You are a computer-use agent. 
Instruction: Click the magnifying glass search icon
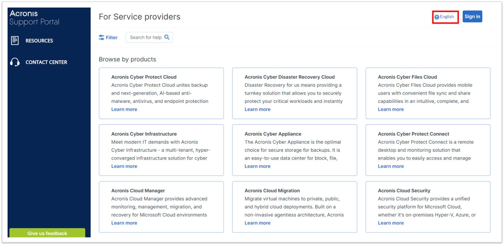pyautogui.click(x=167, y=37)
